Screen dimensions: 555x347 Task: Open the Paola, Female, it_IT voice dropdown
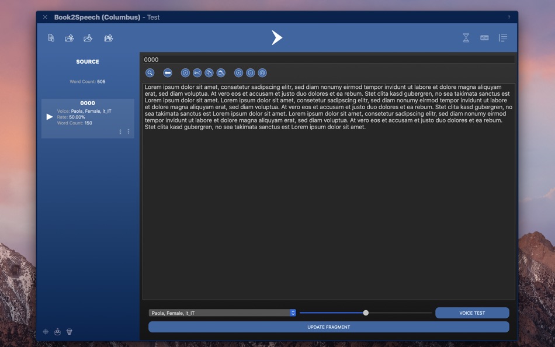click(x=222, y=313)
